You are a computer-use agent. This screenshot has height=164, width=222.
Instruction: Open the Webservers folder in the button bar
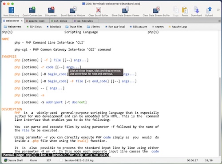[13, 27]
